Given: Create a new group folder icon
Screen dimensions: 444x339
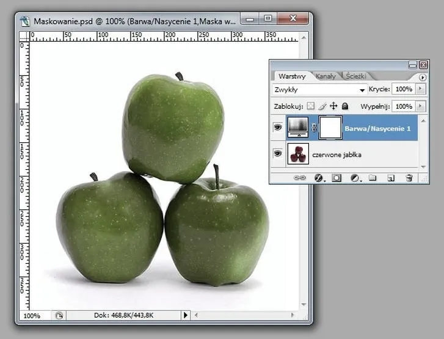Looking at the screenshot, I should click(373, 178).
